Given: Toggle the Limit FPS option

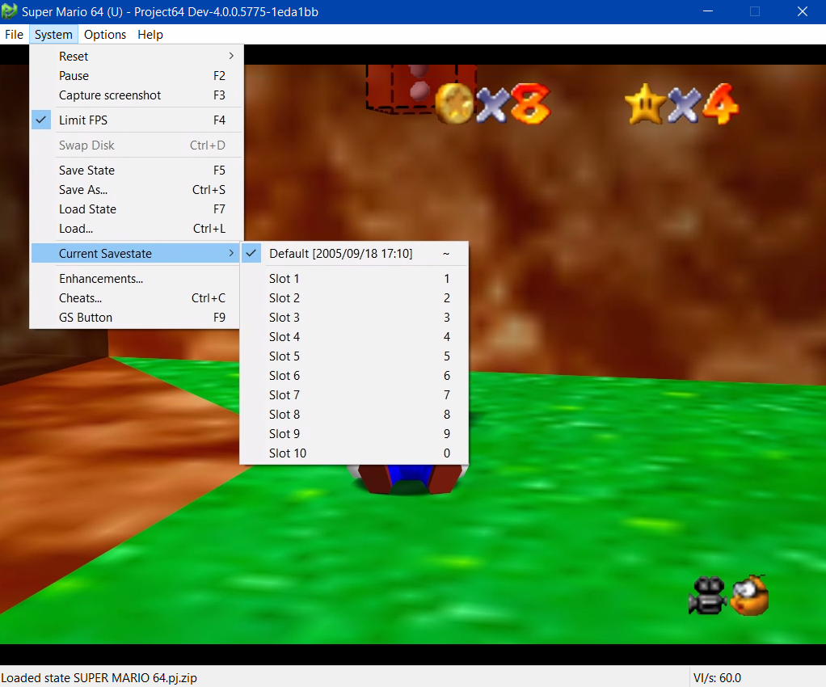Looking at the screenshot, I should click(x=137, y=120).
